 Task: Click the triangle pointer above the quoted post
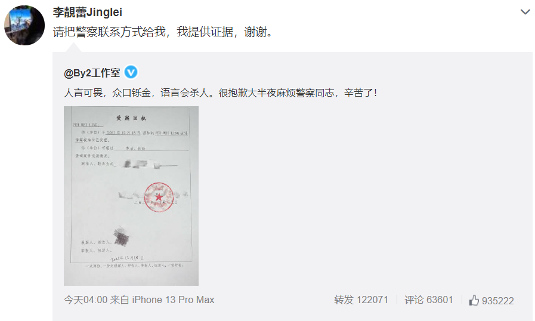point(74,48)
